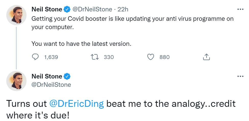Click the 880 likes count
Image resolution: width=249 pixels, height=121 pixels.
165,57
